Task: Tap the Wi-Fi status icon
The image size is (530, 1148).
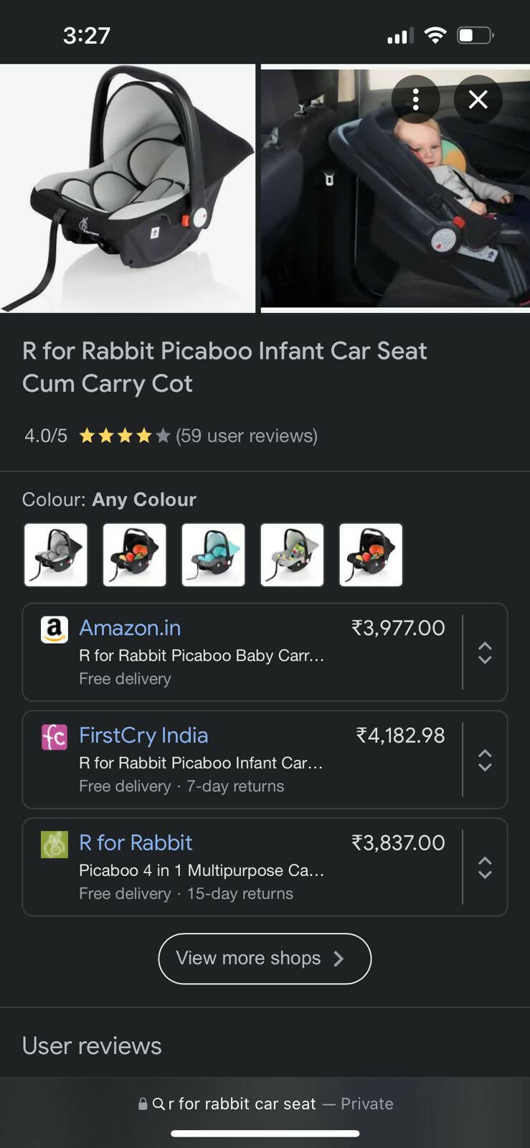Action: tap(435, 35)
